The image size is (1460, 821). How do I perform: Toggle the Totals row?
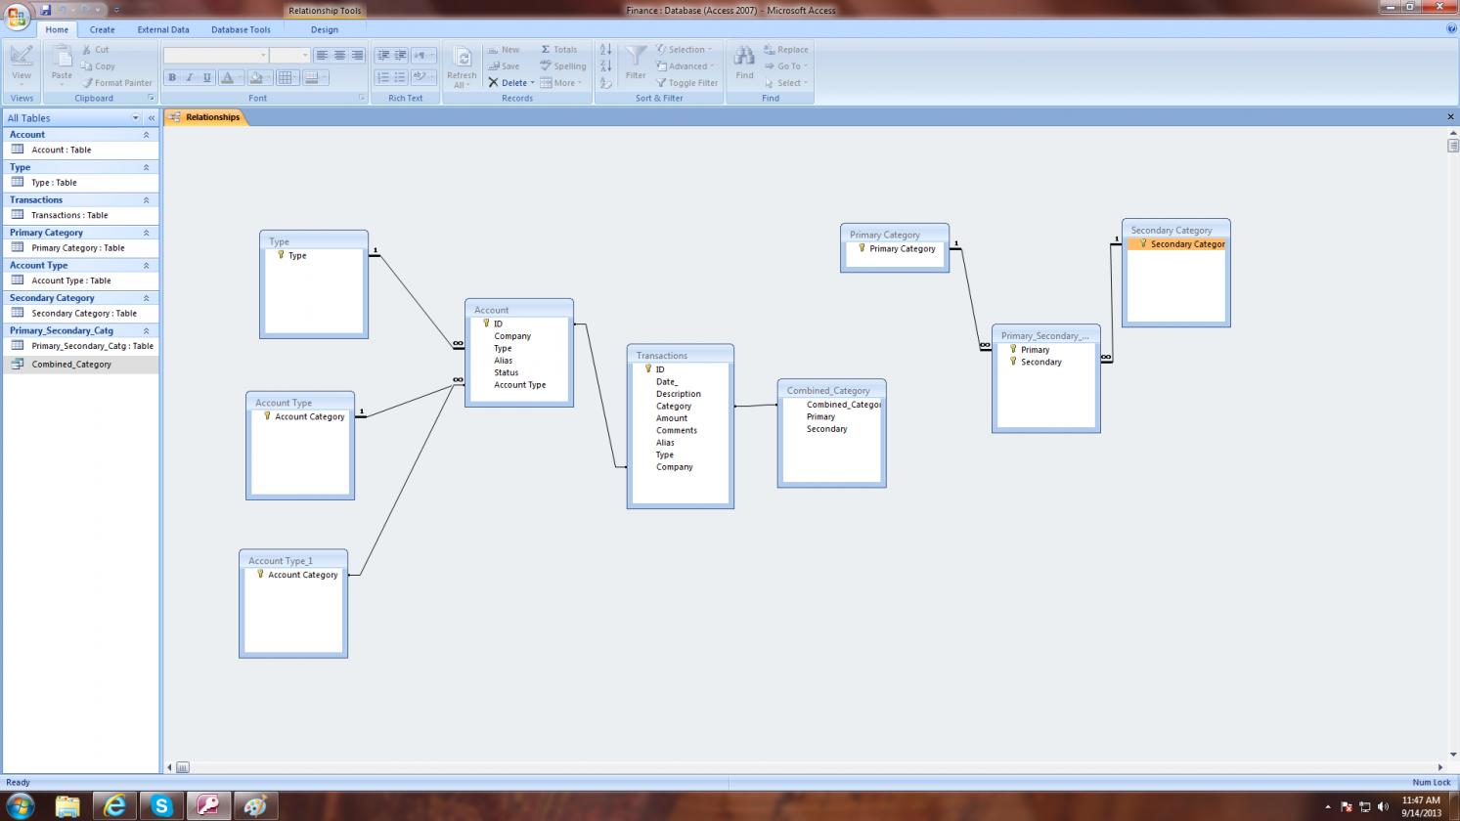(559, 50)
